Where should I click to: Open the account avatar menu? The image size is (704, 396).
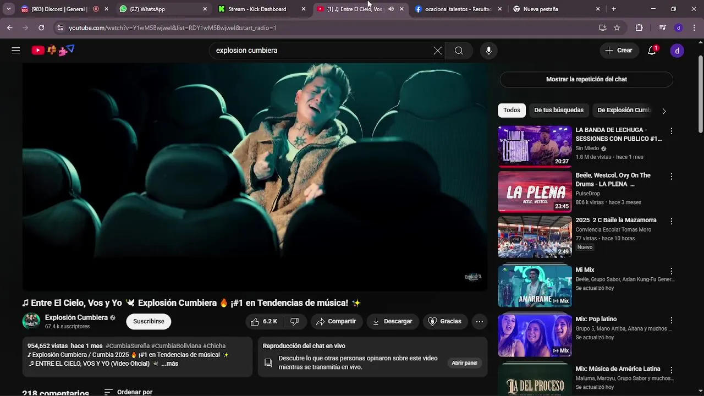tap(677, 51)
